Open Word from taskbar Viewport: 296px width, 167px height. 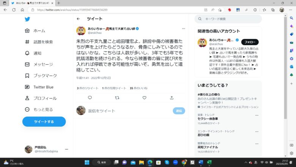(201, 162)
